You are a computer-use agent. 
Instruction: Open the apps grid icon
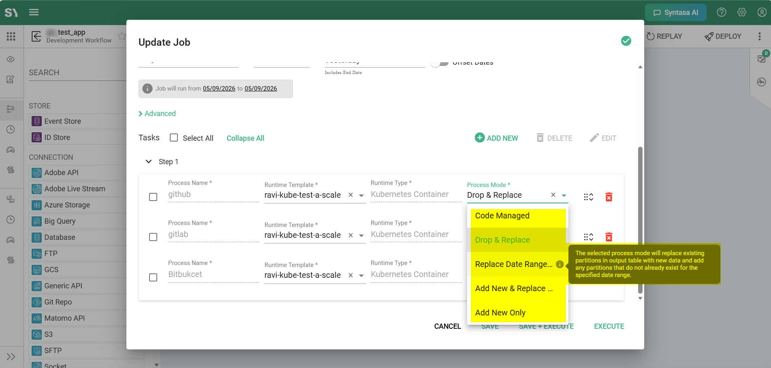pos(11,36)
